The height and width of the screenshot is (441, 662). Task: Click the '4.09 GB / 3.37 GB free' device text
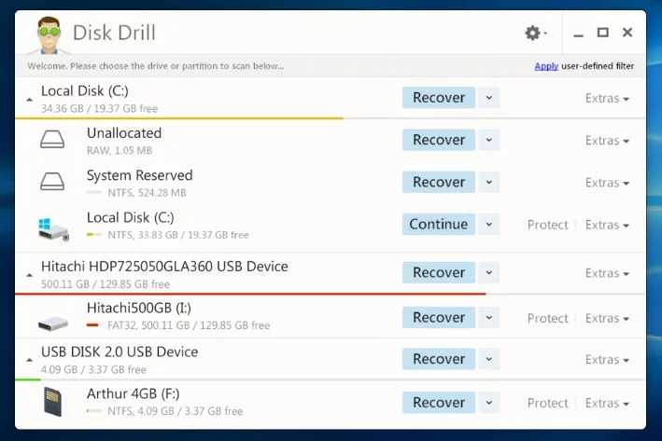(x=93, y=370)
